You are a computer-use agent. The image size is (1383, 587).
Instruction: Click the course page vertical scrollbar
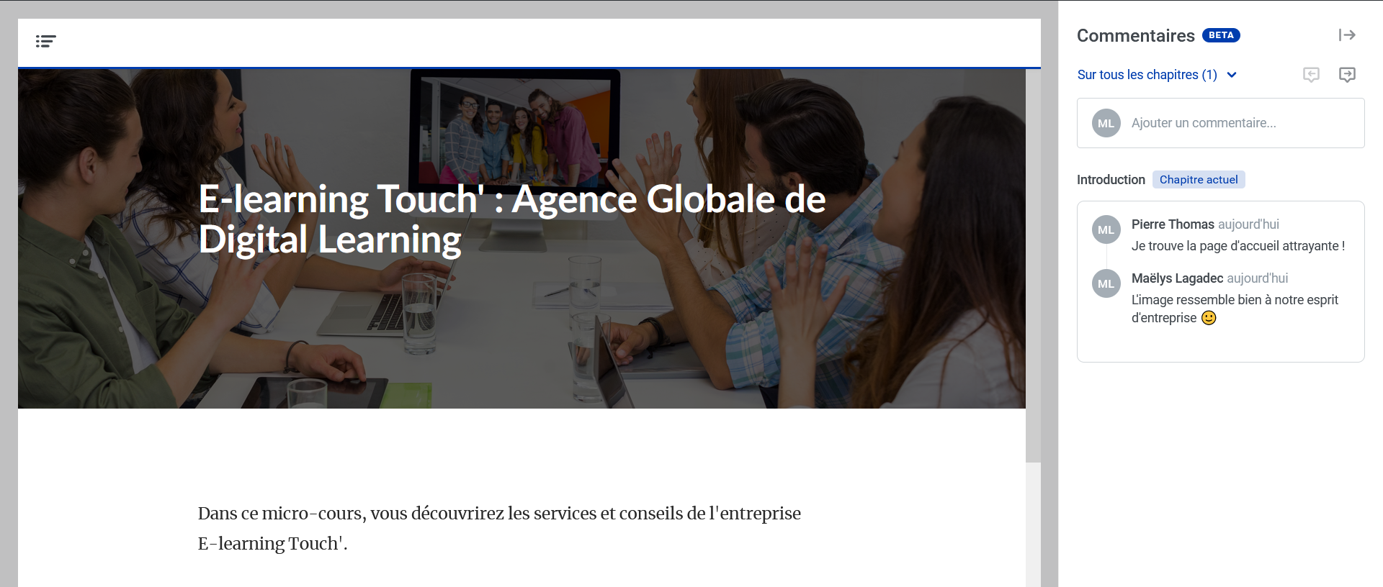(1033, 266)
